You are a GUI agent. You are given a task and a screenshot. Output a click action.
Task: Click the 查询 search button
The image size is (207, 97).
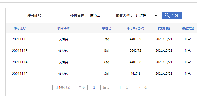[172, 15]
